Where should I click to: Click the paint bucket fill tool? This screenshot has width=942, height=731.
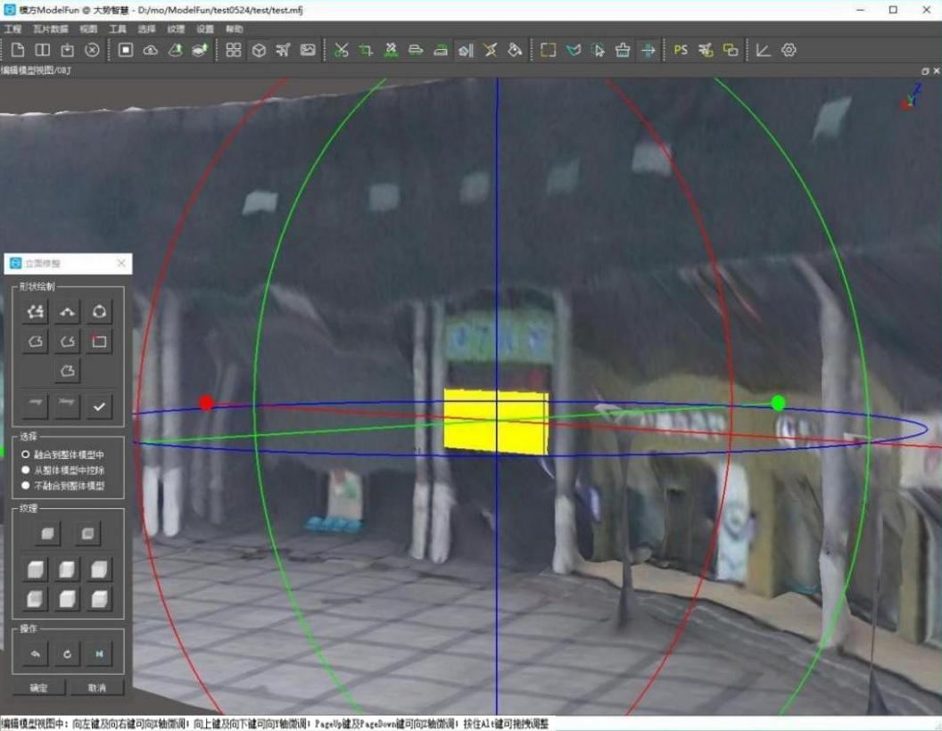(515, 51)
